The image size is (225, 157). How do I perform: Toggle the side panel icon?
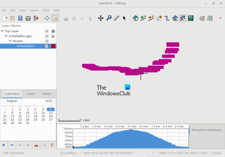click(55, 18)
